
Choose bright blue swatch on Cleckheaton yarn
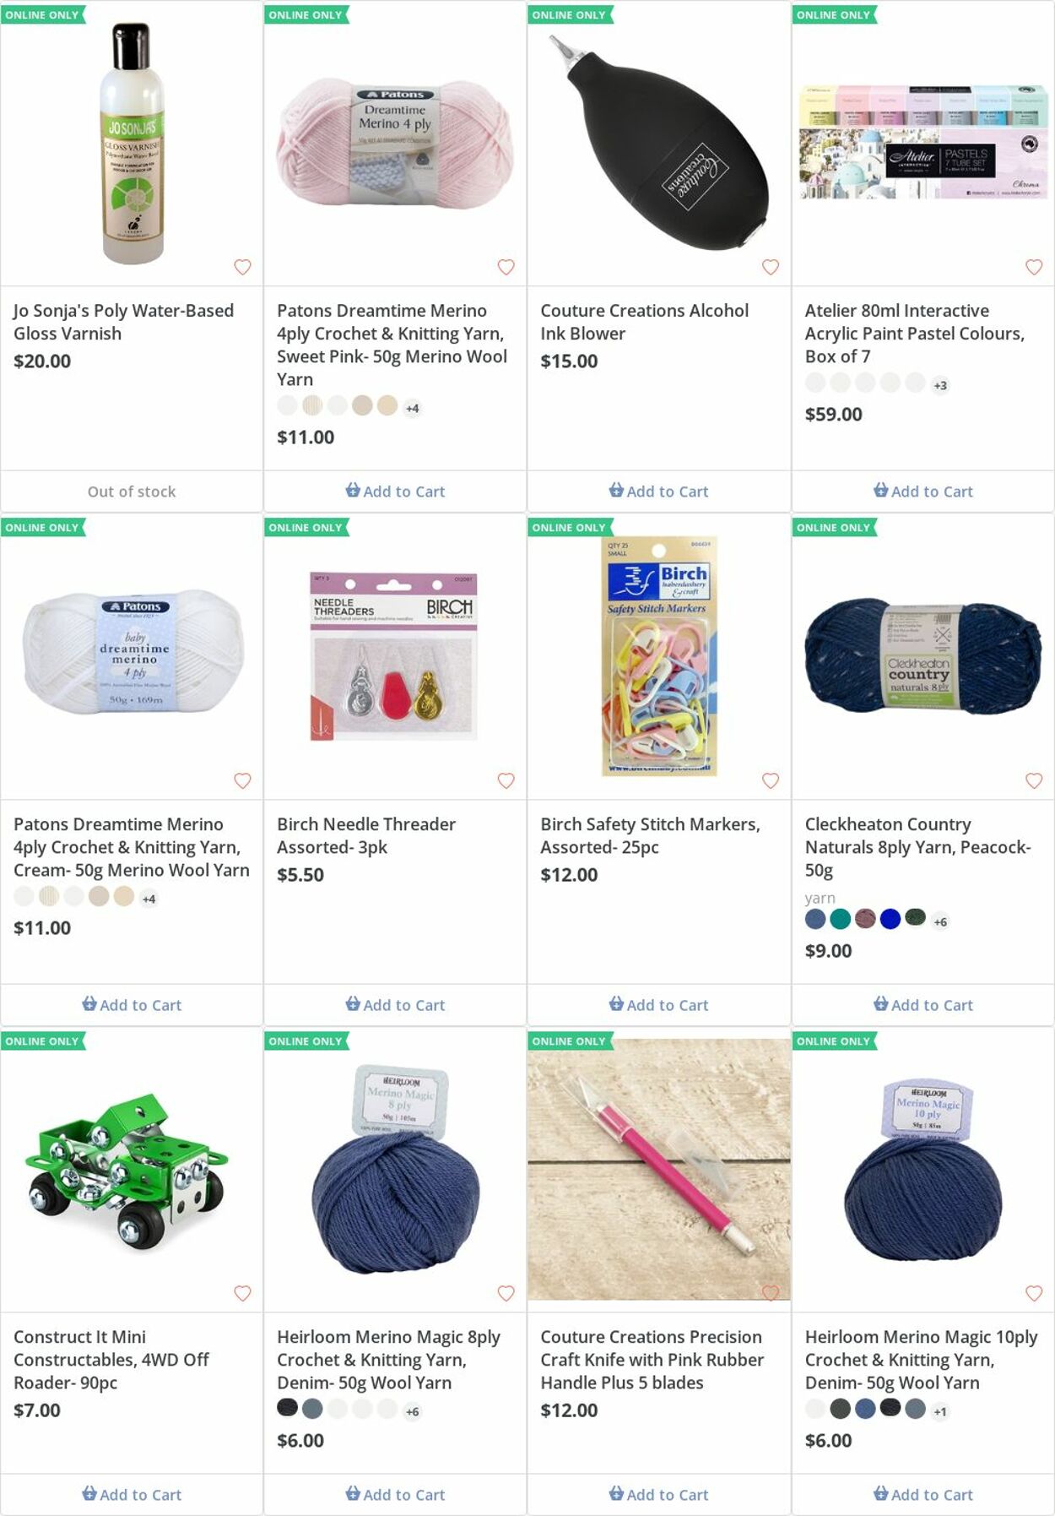[x=890, y=919]
